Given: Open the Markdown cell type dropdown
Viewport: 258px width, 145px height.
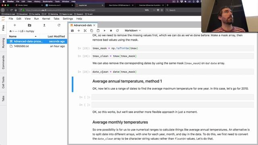Looking at the screenshot, I should 133,31.
